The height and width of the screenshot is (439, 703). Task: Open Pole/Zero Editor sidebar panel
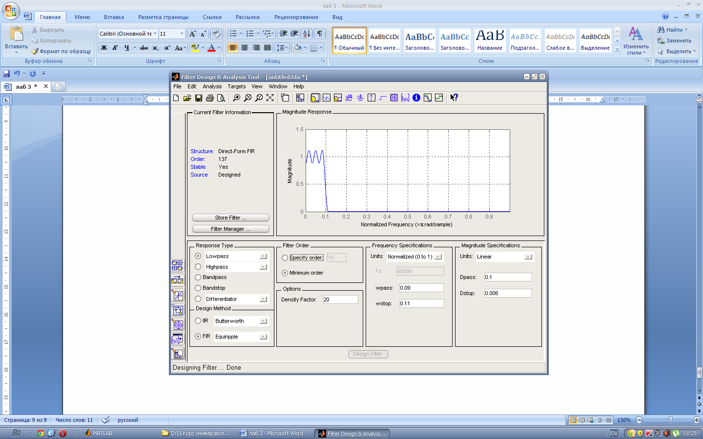coord(178,325)
